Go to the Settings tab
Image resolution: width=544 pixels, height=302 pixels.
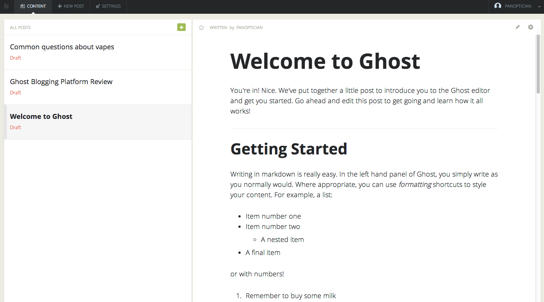coord(108,6)
